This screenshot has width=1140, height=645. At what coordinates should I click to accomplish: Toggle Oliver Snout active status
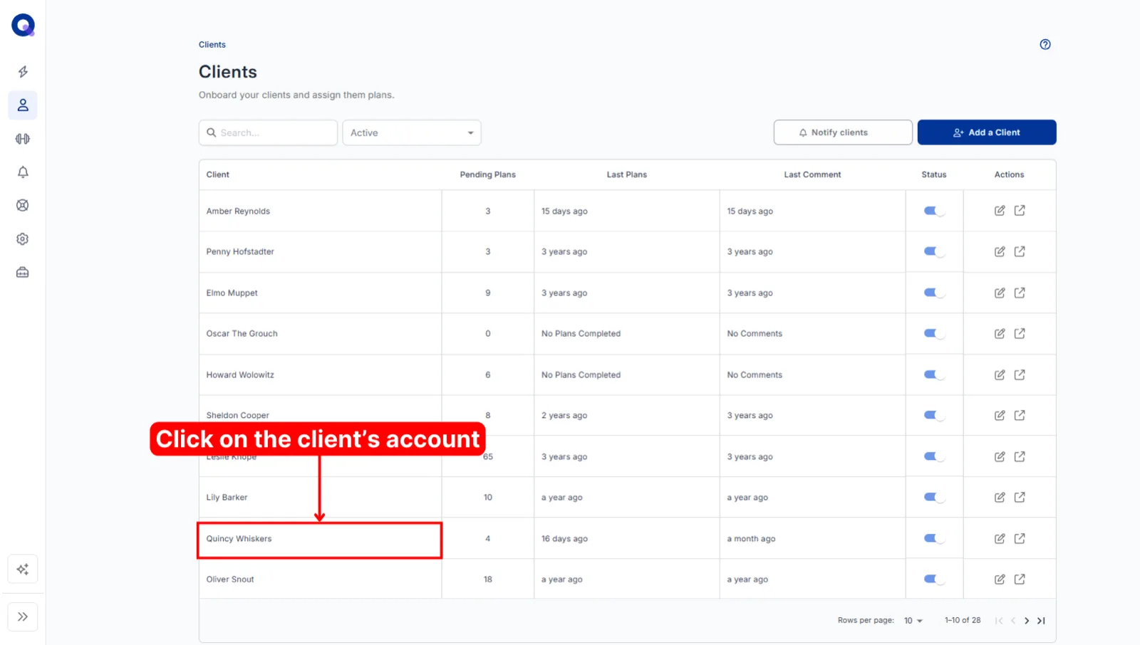(934, 579)
